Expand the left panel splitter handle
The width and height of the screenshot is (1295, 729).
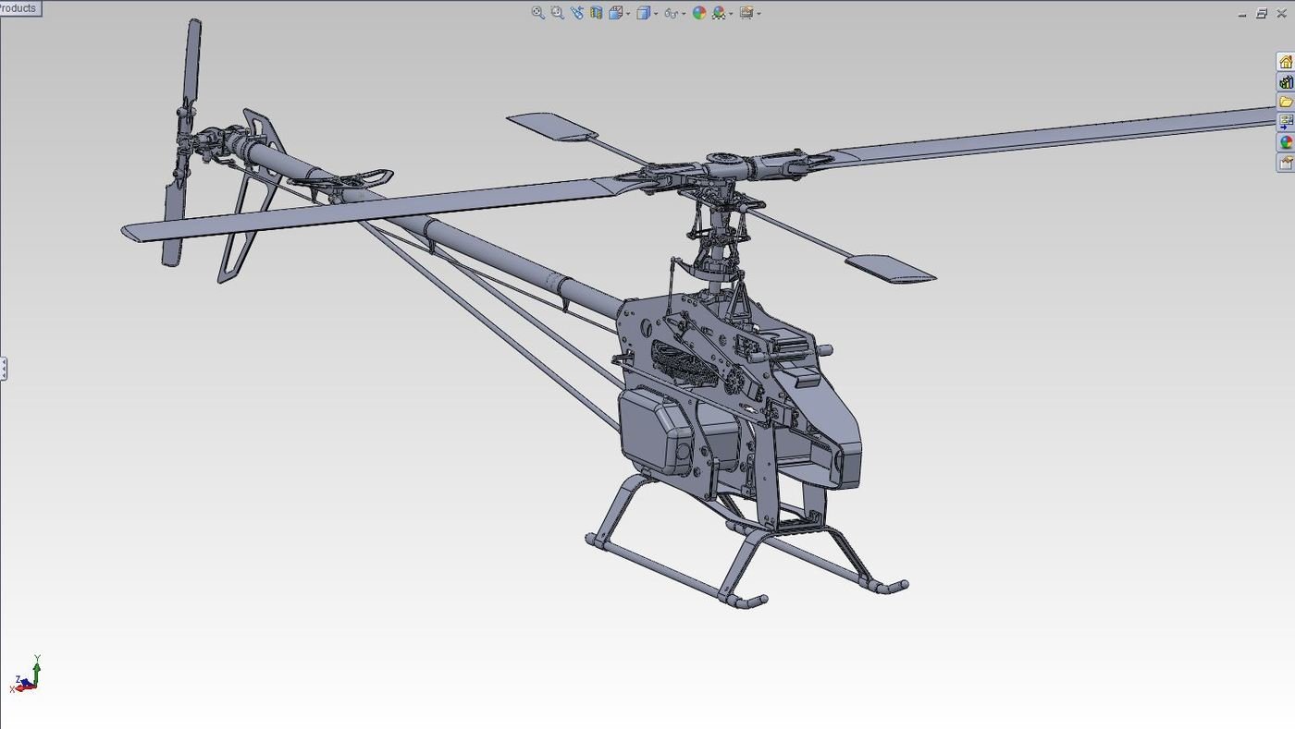tap(4, 369)
